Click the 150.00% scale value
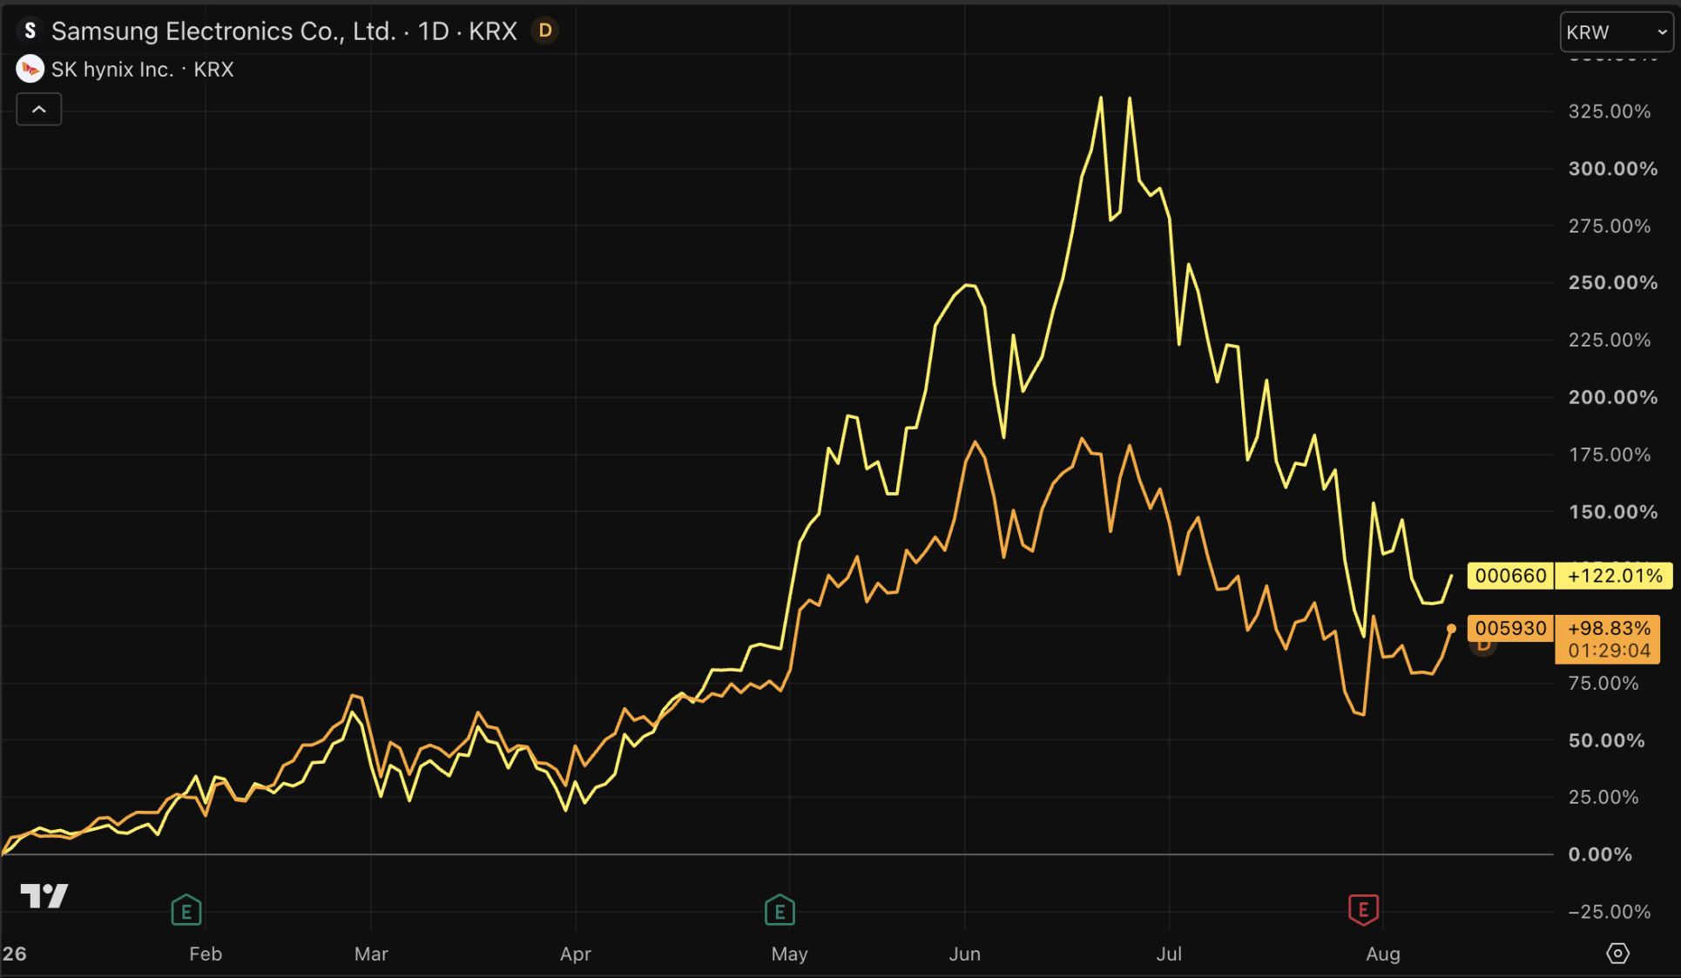Image resolution: width=1681 pixels, height=978 pixels. [1612, 512]
